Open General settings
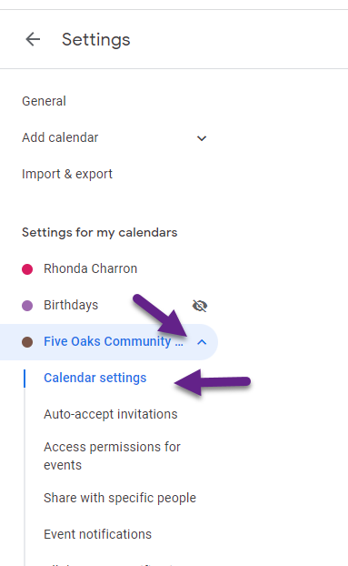The width and height of the screenshot is (348, 566). pyautogui.click(x=44, y=101)
